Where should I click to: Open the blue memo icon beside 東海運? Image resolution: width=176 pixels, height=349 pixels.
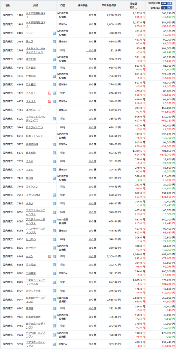click(54, 308)
